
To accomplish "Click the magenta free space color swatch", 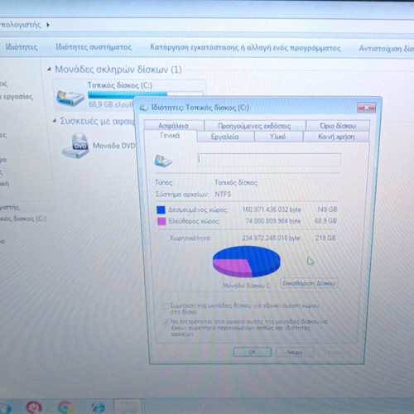I will point(161,221).
